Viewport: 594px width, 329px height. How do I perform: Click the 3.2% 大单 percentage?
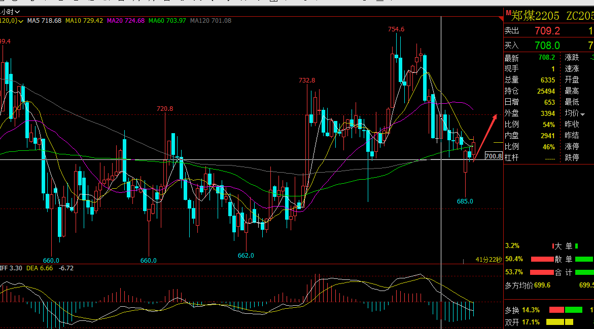pos(512,246)
